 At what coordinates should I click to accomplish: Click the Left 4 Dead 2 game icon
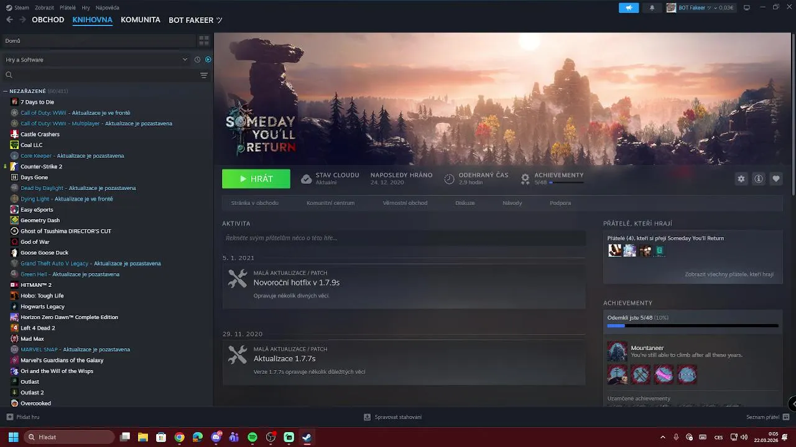pos(14,328)
